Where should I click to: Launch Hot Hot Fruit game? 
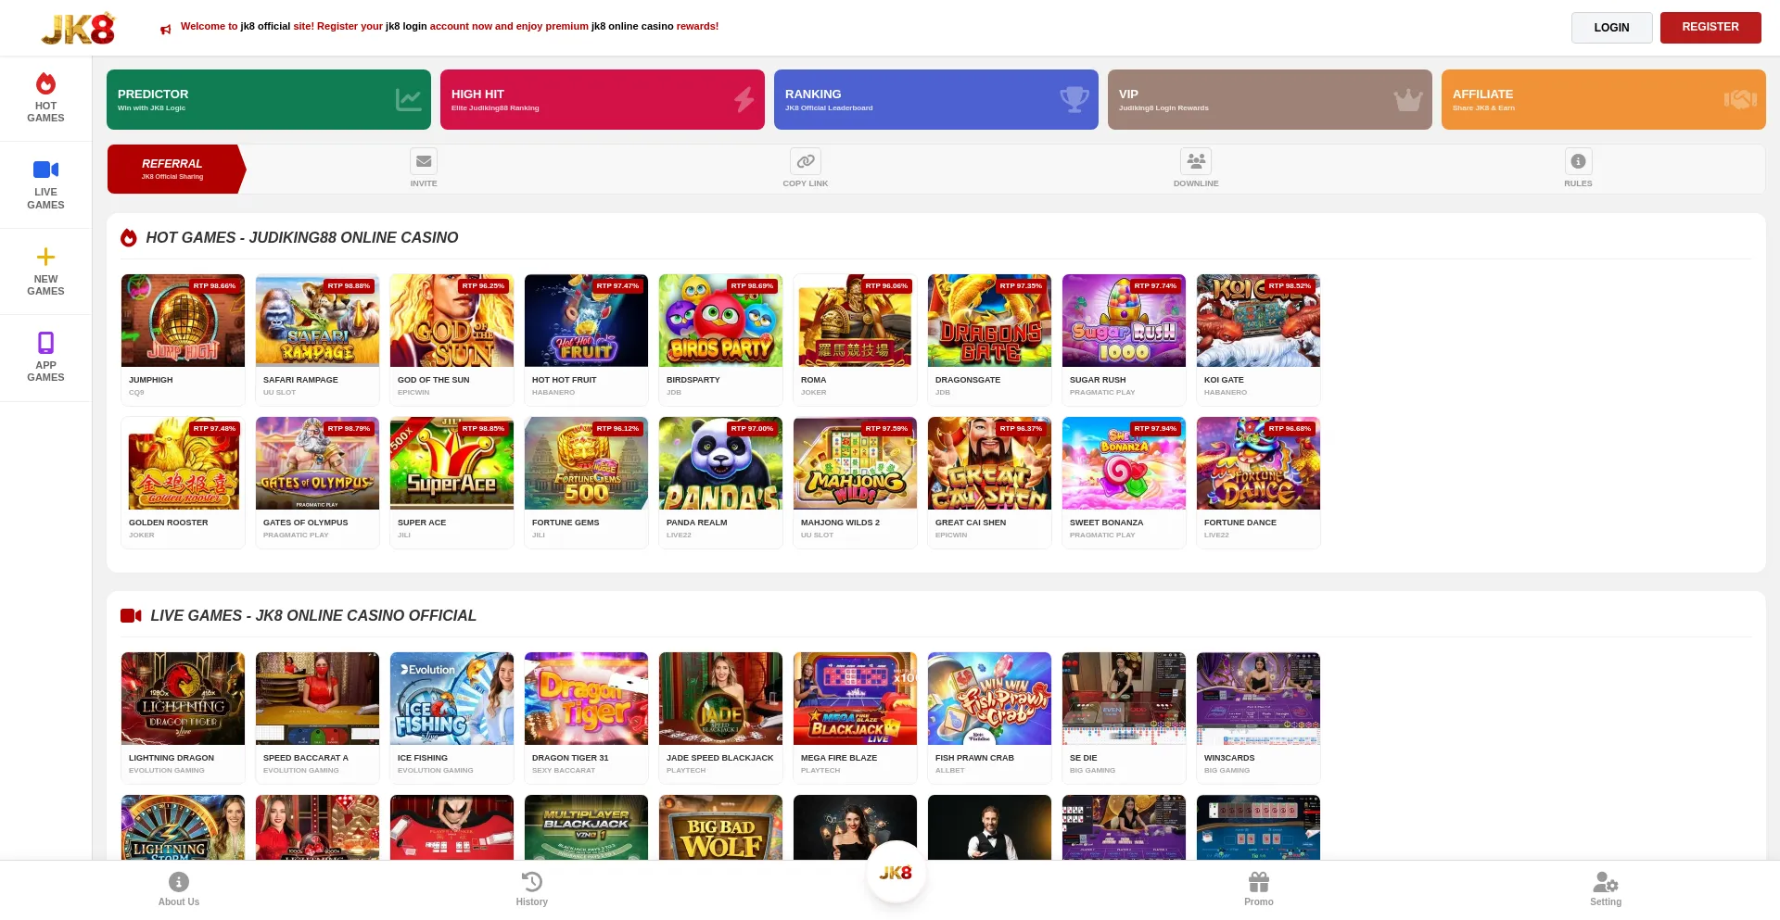pyautogui.click(x=586, y=321)
